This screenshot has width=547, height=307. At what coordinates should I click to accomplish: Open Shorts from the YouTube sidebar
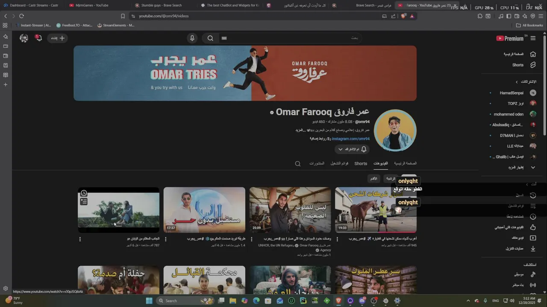tap(518, 65)
